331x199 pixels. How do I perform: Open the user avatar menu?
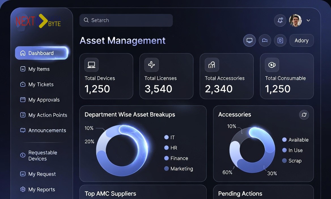point(295,20)
